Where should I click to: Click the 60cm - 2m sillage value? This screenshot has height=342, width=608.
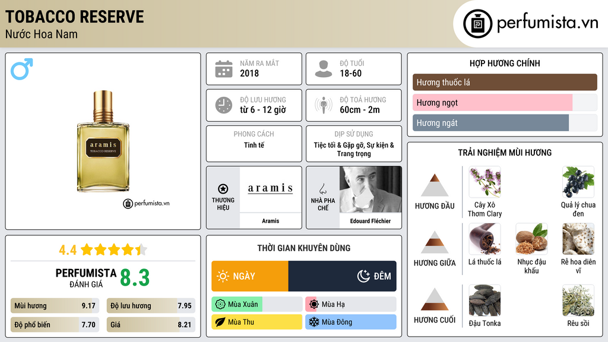(x=360, y=110)
